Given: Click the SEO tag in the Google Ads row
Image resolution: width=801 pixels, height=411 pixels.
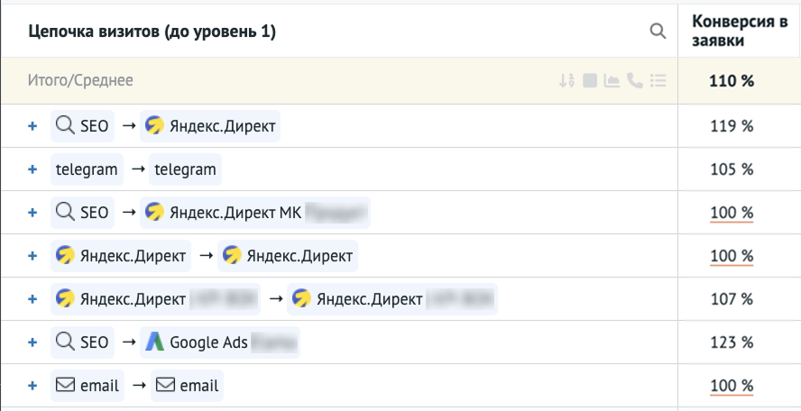Looking at the screenshot, I should click(x=83, y=342).
